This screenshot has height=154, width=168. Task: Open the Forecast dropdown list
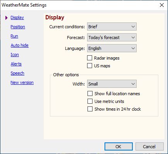point(112,38)
